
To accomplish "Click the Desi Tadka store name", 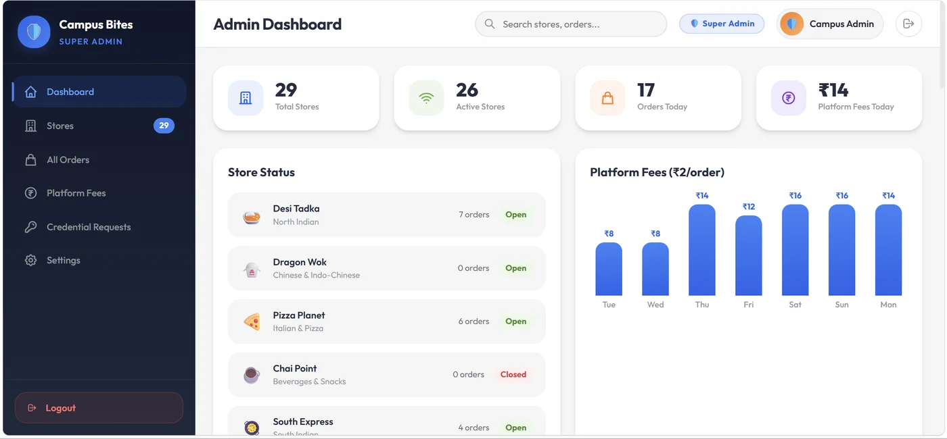I will coord(296,209).
